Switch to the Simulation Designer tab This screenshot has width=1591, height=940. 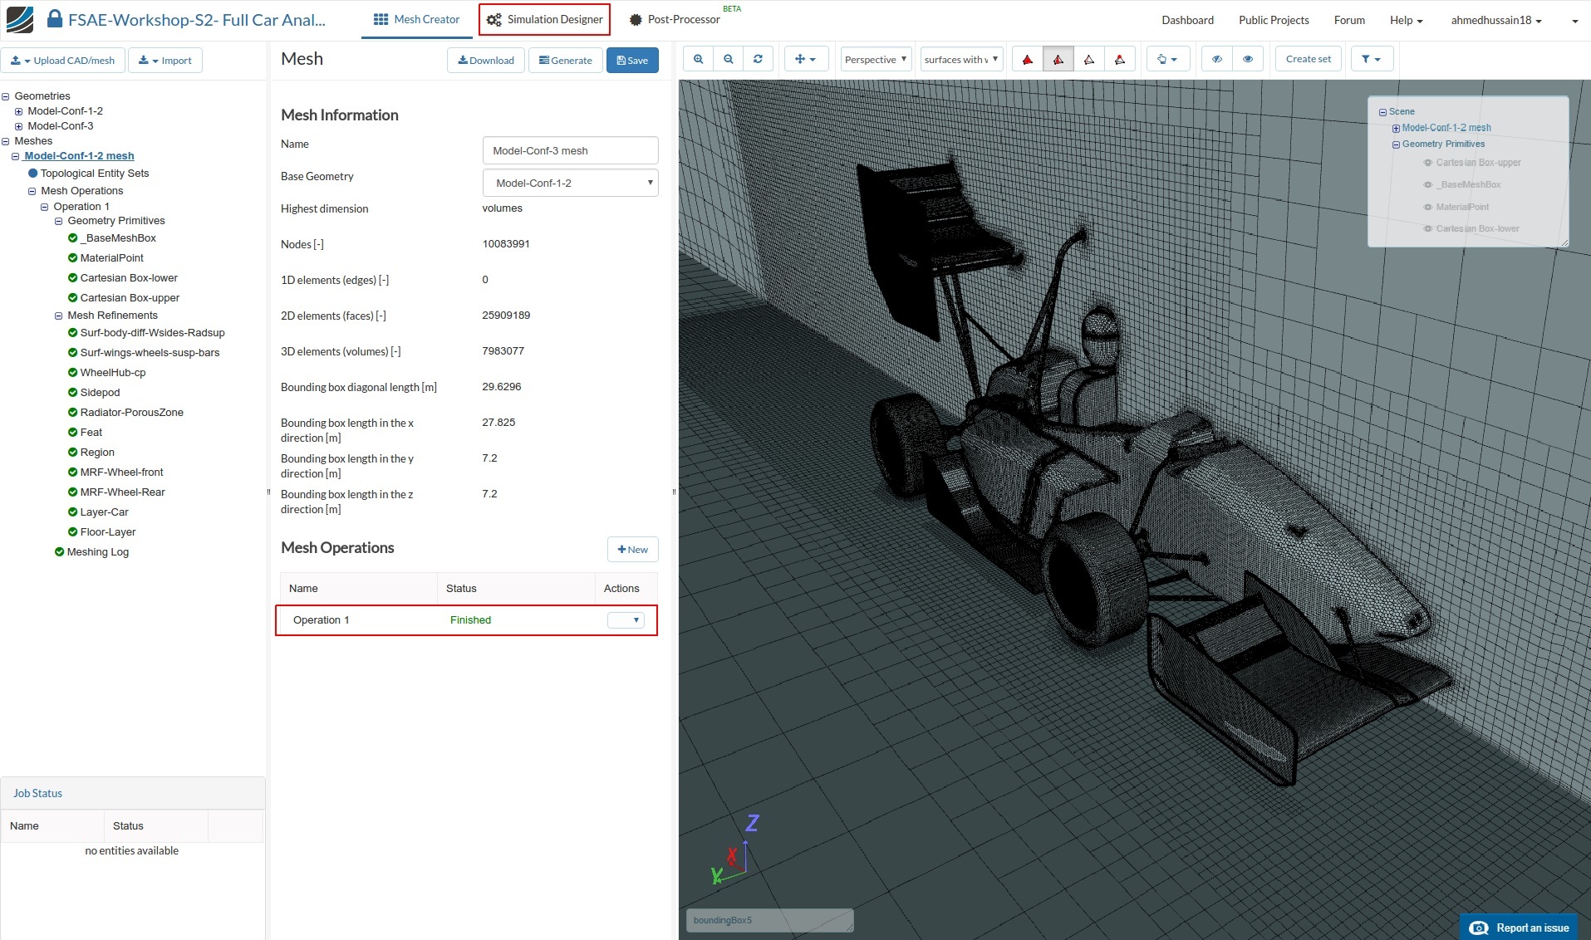click(544, 19)
